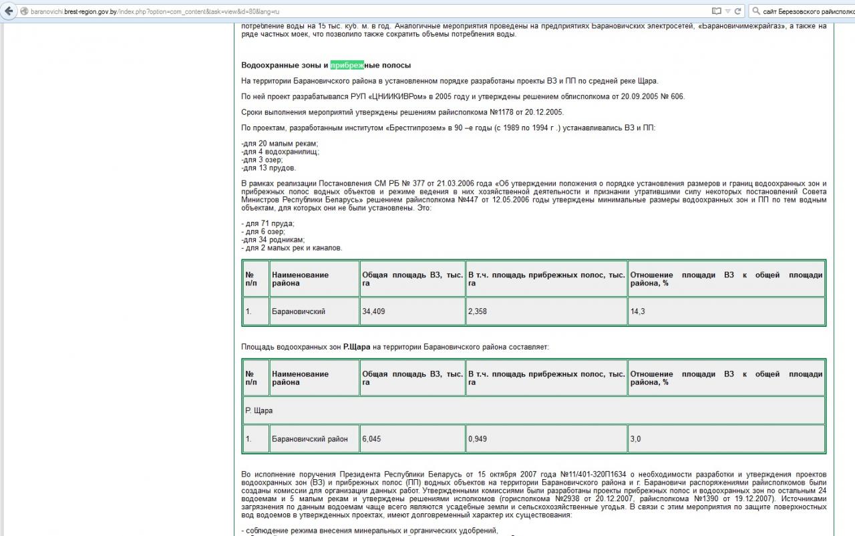855x536 pixels.
Task: Click the 'Барановичский район' cell in second table
Action: [309, 439]
